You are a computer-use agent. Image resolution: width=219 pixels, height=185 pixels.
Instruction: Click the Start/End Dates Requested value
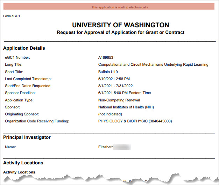pos(115,86)
